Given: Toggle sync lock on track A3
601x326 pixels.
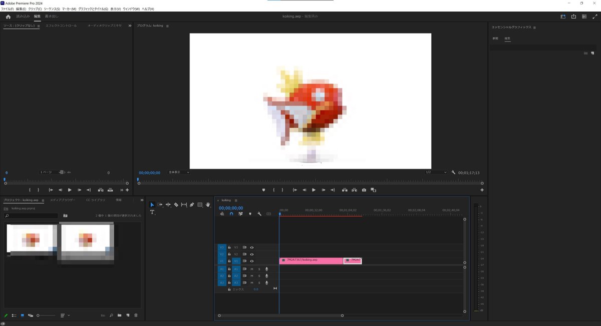Looking at the screenshot, I should pos(244,282).
